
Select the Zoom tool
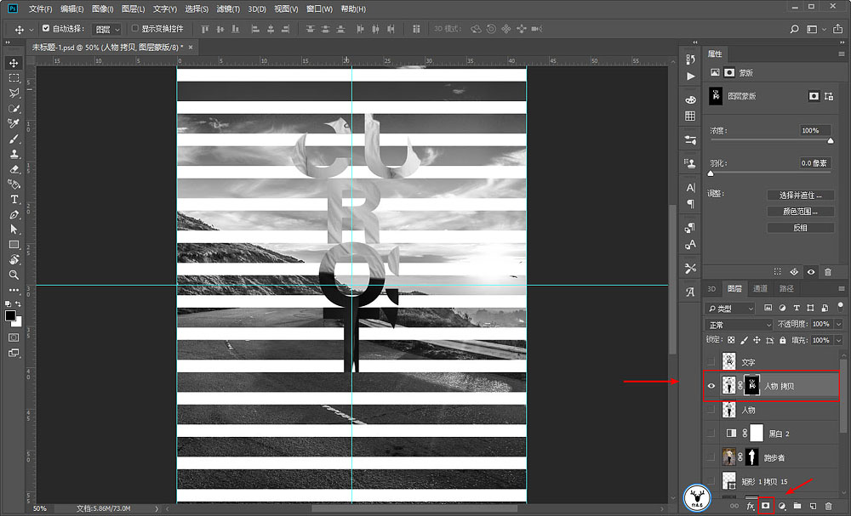14,275
